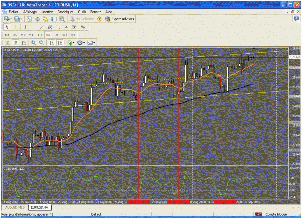Screen dimensions: 302x218
Task: Click the Nouvel ordre button
Action: pyautogui.click(x=82, y=19)
